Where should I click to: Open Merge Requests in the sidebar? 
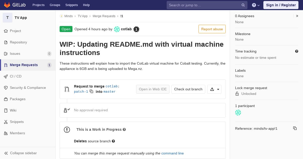[28, 65]
